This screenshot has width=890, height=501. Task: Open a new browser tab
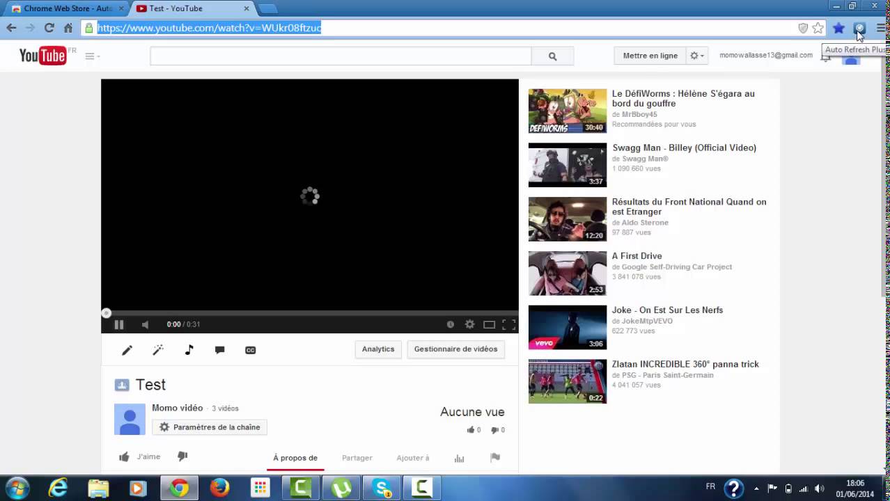click(267, 8)
